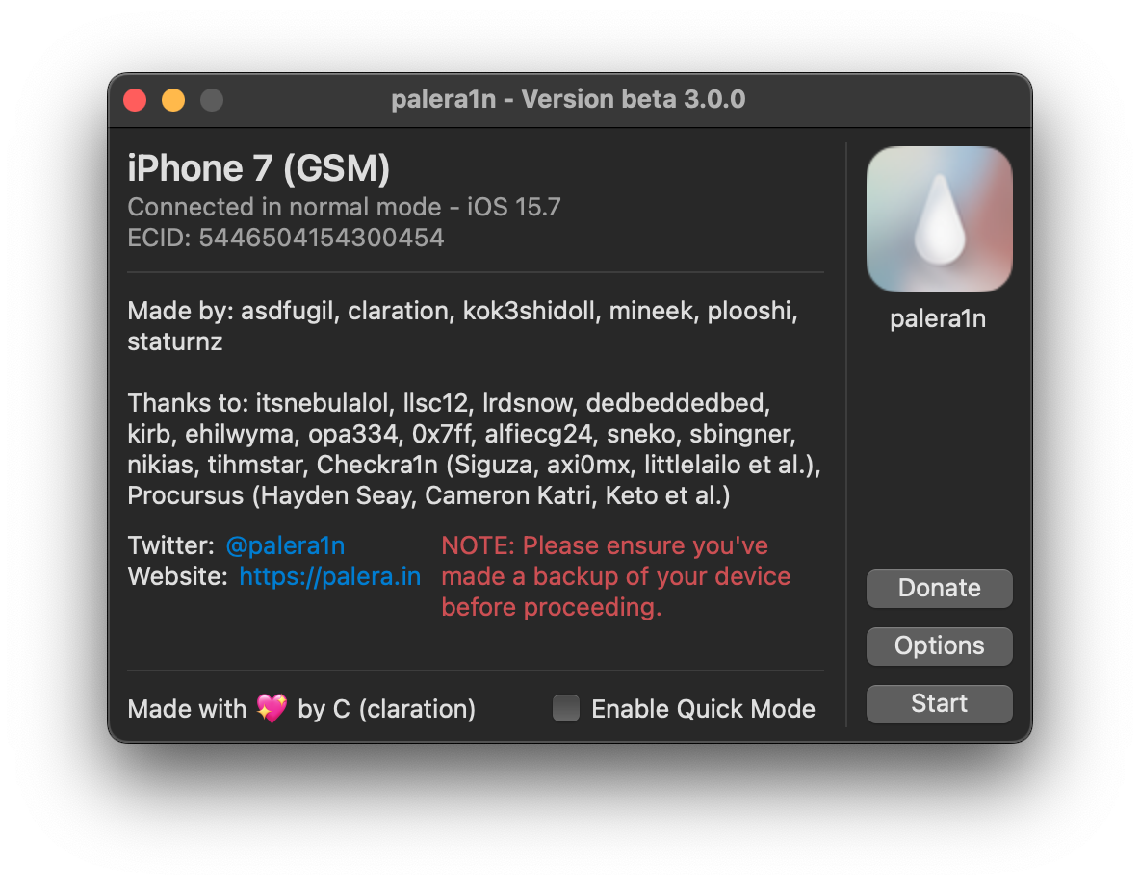Start the jailbreak with Start button
Image resolution: width=1140 pixels, height=885 pixels.
click(x=940, y=703)
